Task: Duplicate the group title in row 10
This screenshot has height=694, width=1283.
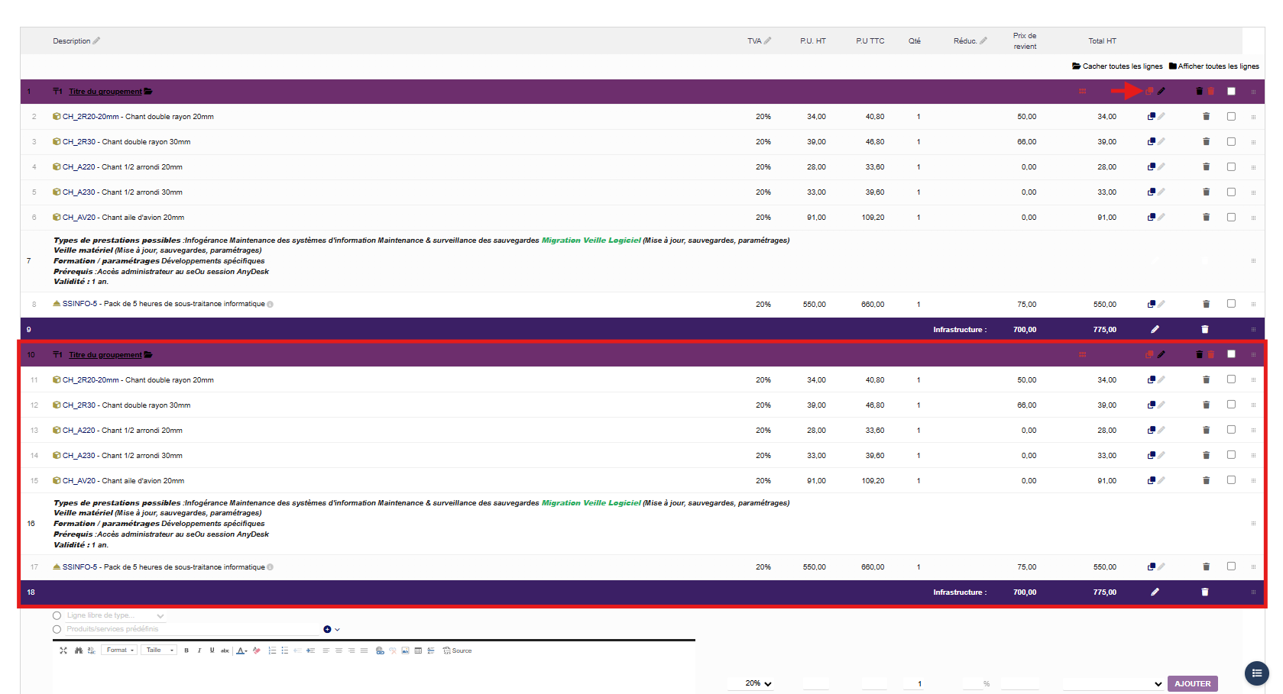Action: pyautogui.click(x=1149, y=354)
